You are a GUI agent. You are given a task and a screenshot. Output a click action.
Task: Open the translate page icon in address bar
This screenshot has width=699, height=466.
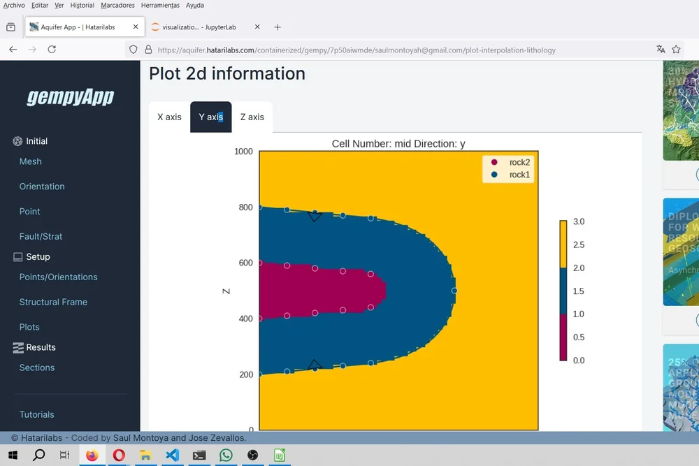(x=661, y=50)
